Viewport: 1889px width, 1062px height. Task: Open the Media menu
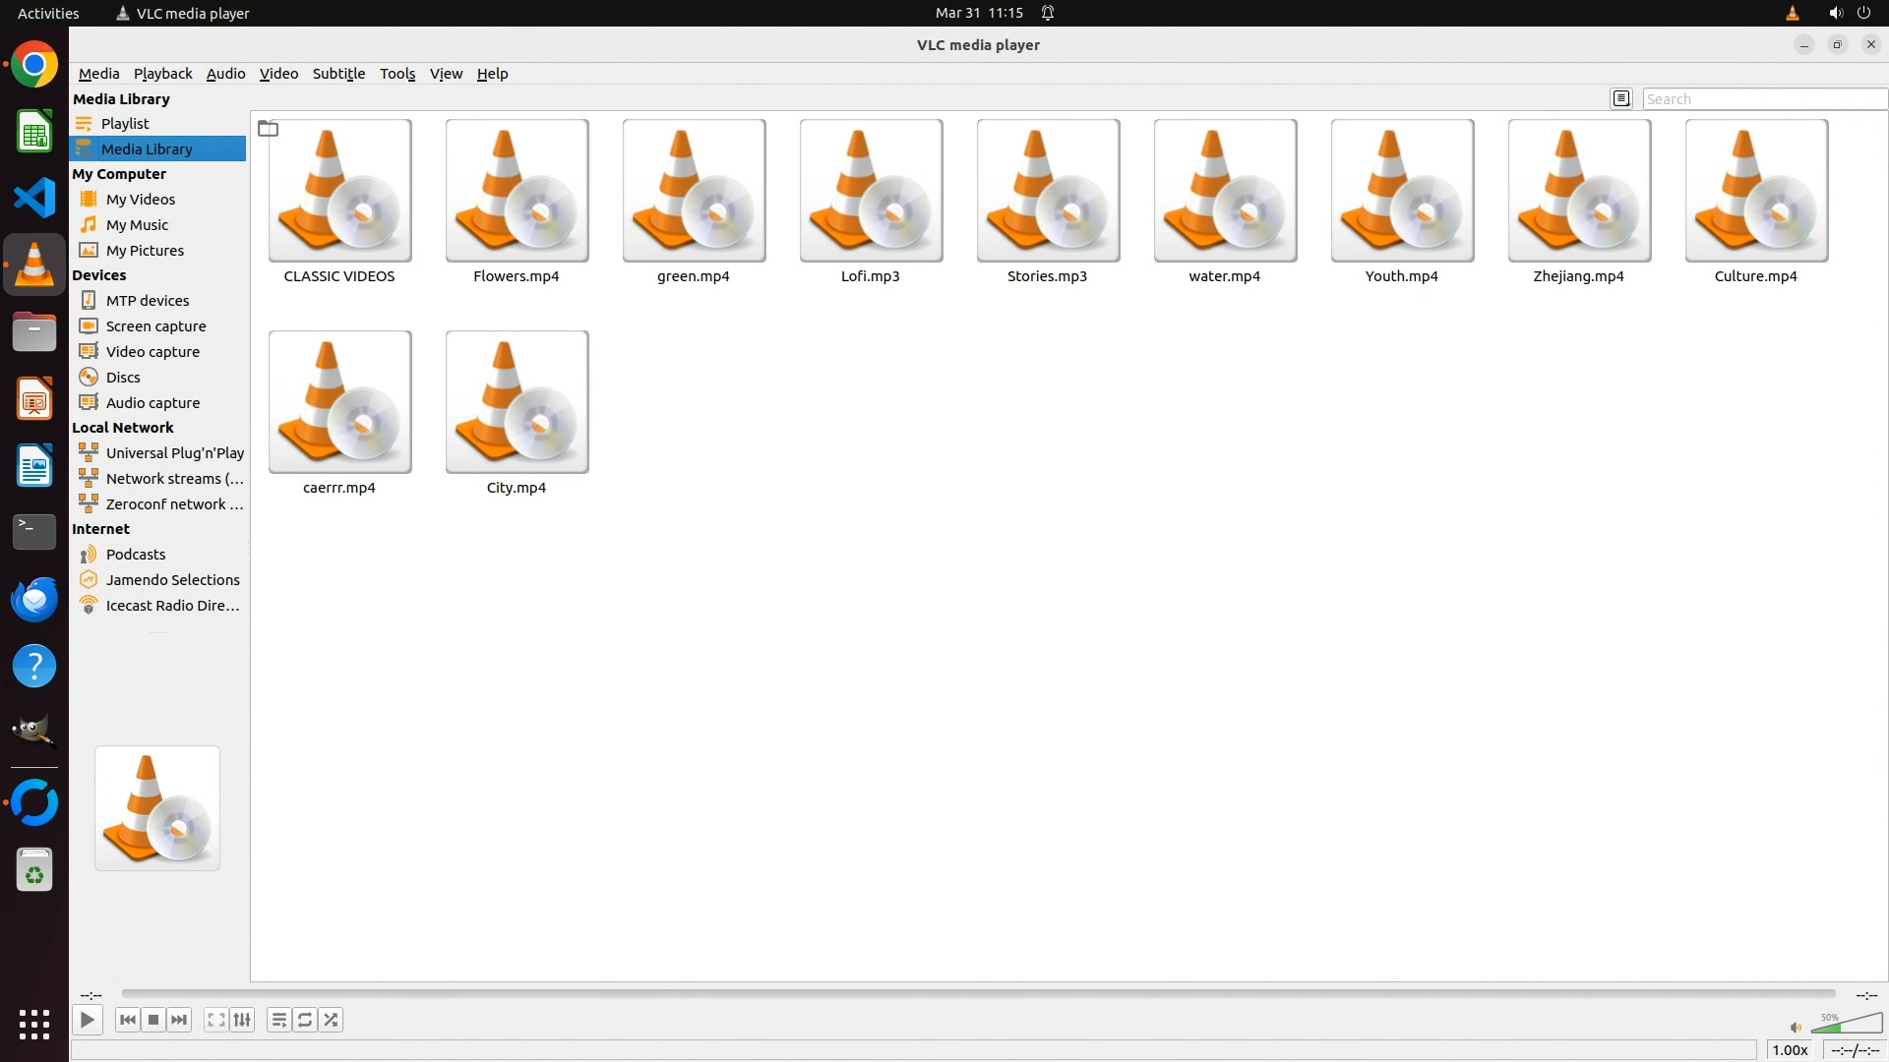click(98, 74)
